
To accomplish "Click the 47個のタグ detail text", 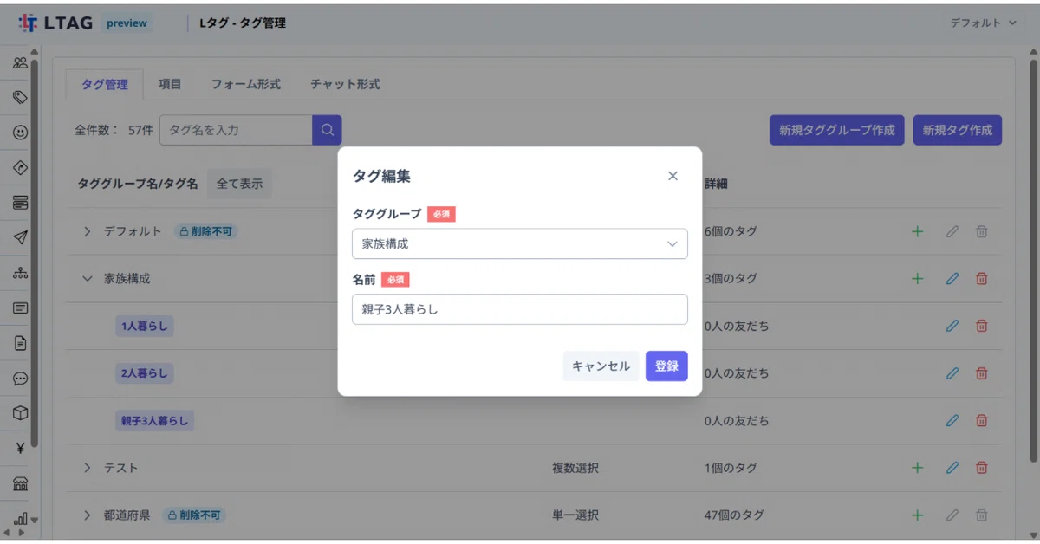I will click(x=734, y=515).
